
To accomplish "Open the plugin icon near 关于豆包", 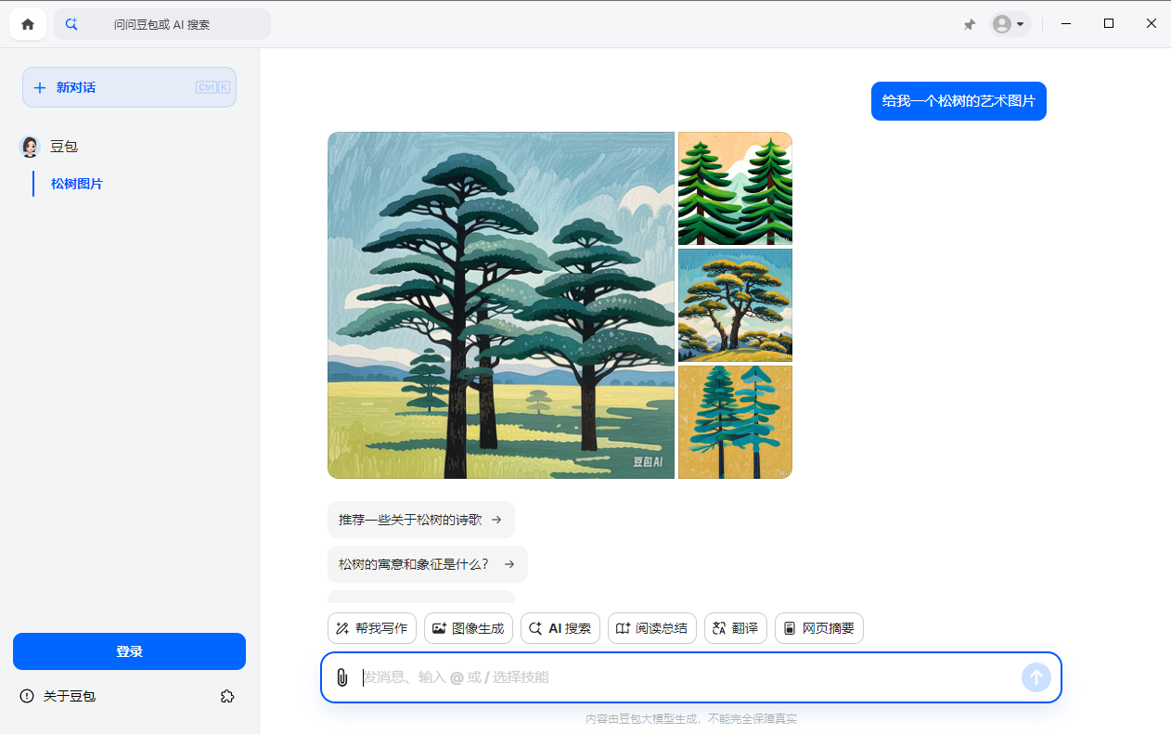I will (x=227, y=696).
